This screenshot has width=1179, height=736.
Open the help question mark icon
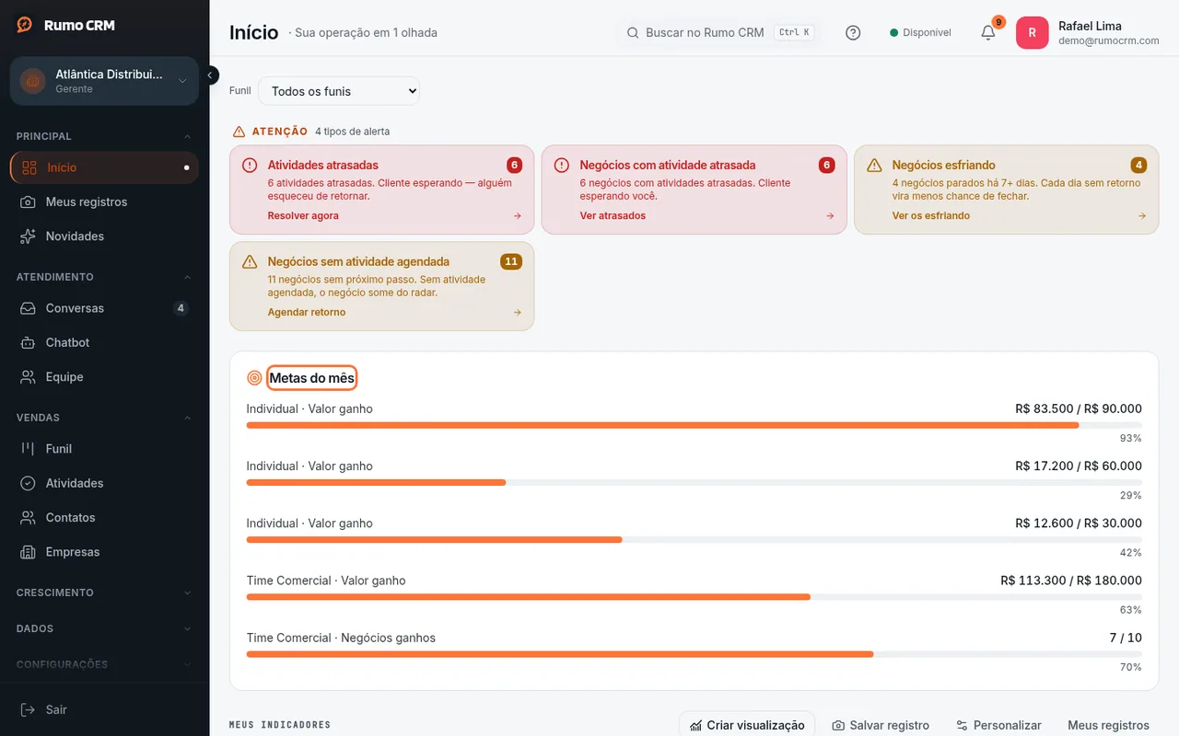click(x=853, y=32)
